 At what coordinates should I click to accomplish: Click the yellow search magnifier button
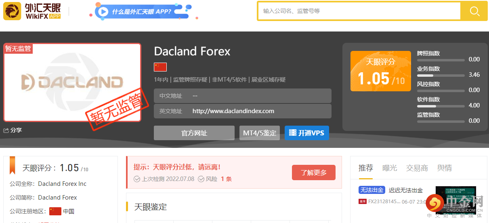pyautogui.click(x=474, y=11)
